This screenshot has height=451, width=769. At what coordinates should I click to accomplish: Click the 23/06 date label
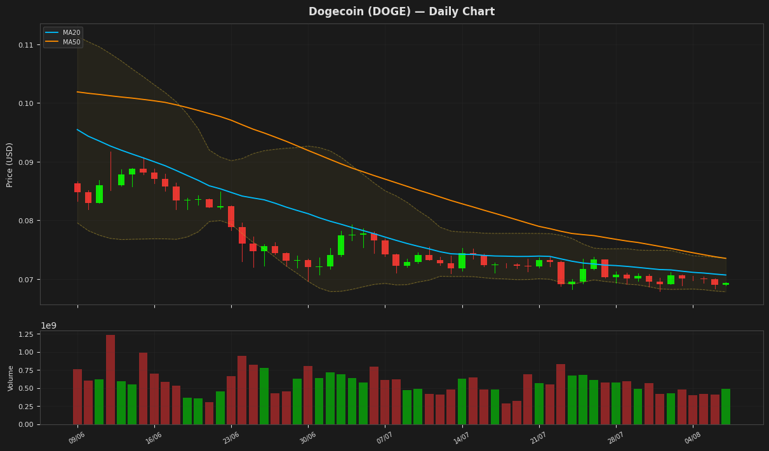[229, 438]
